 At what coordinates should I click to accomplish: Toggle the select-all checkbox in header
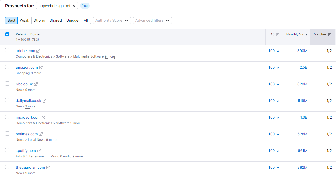tap(7, 34)
